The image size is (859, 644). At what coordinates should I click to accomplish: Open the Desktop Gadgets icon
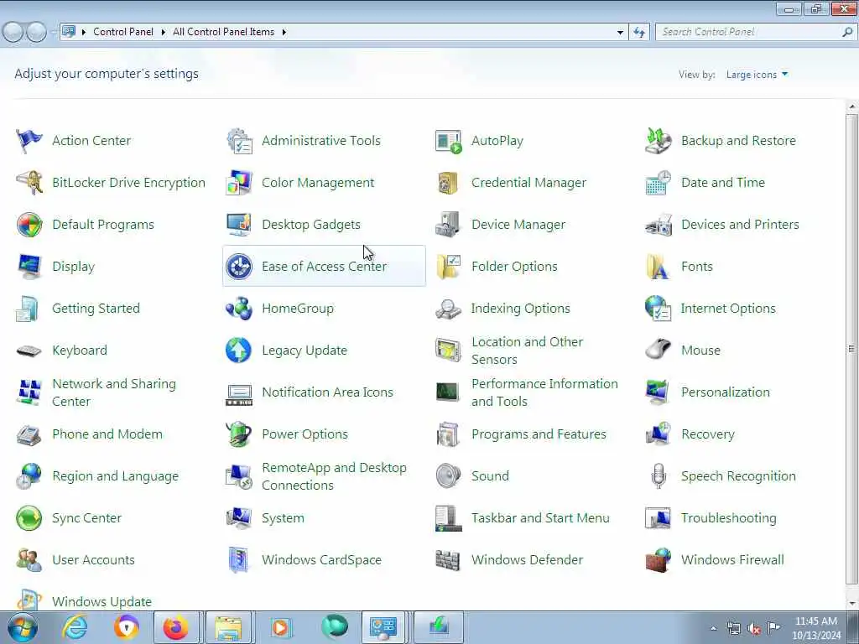pos(239,225)
